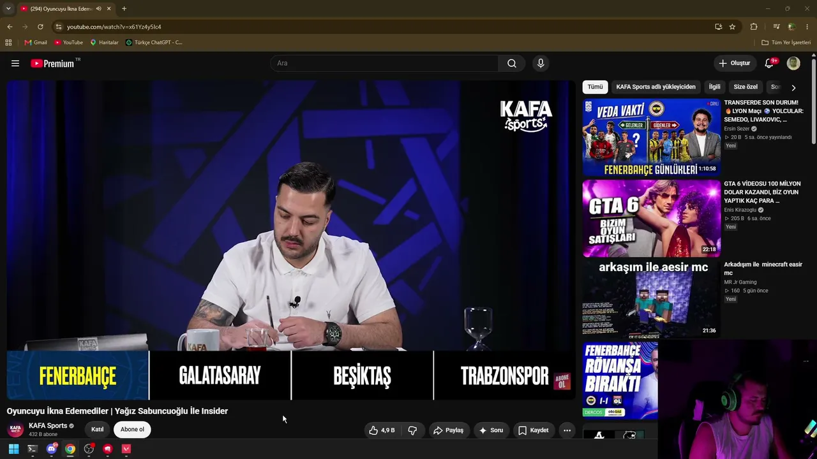Open a new browser tab

(124, 9)
